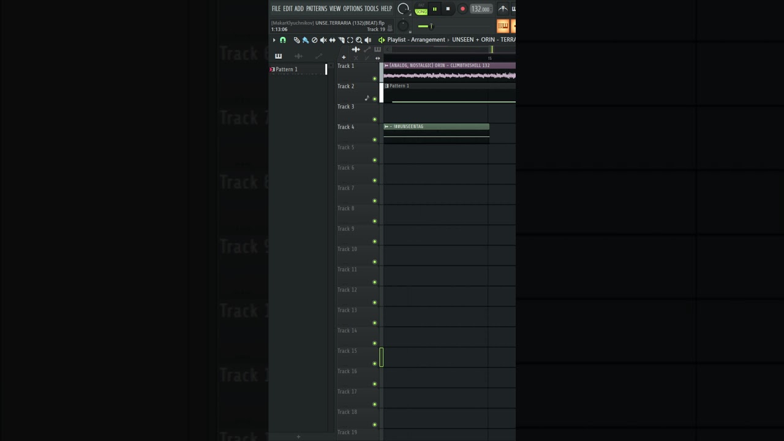The height and width of the screenshot is (441, 784).
Task: Stop playback with the stop button
Action: coord(448,9)
